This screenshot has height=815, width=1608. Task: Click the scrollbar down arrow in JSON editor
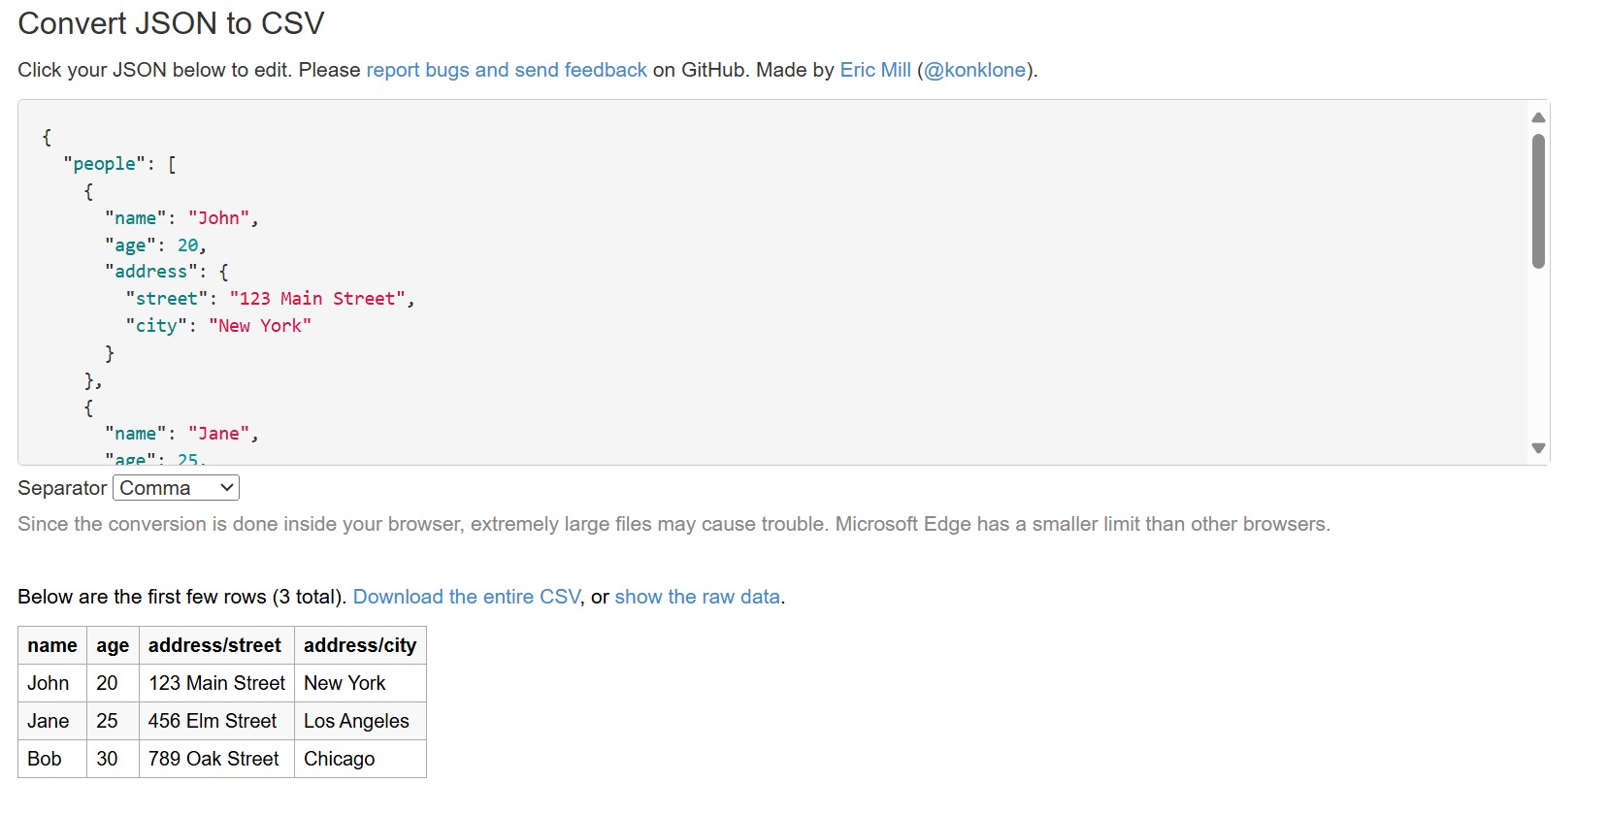[x=1538, y=448]
